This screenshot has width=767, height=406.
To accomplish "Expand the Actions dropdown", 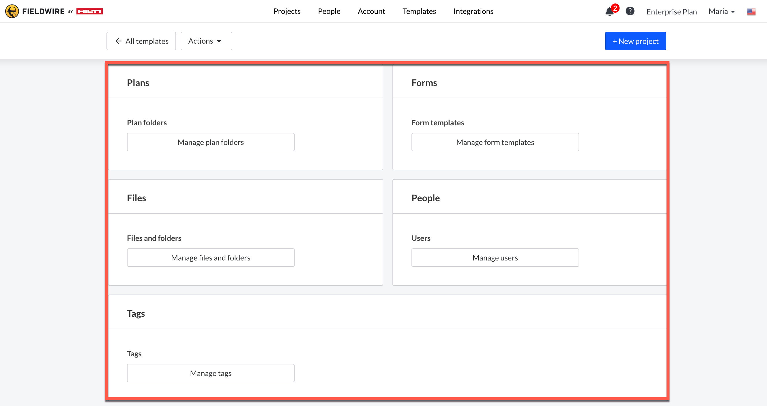I will [x=206, y=41].
